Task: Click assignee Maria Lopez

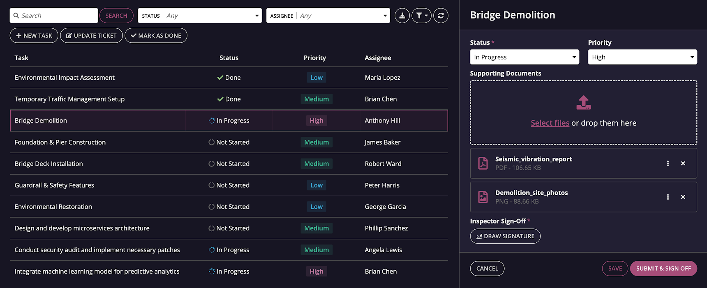Action: tap(382, 78)
